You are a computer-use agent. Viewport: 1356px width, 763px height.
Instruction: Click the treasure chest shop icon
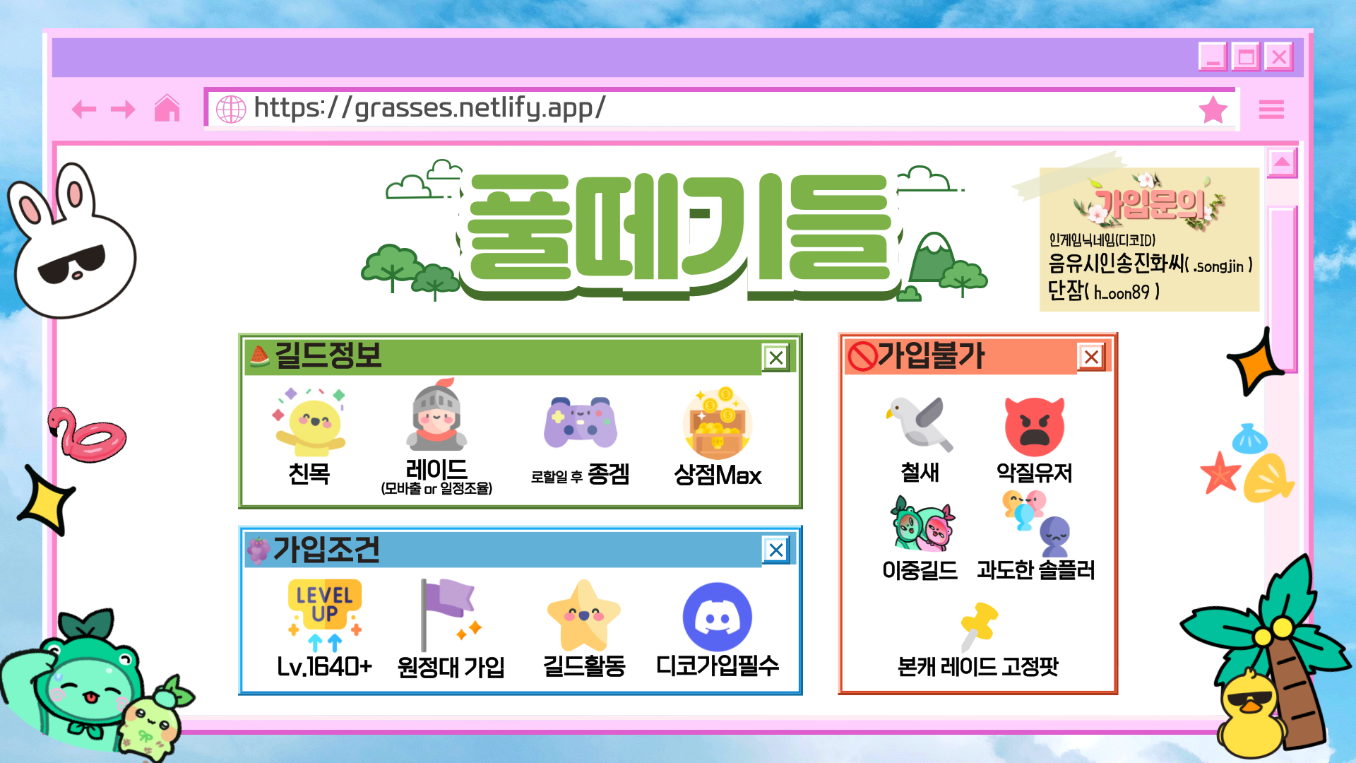coord(718,423)
